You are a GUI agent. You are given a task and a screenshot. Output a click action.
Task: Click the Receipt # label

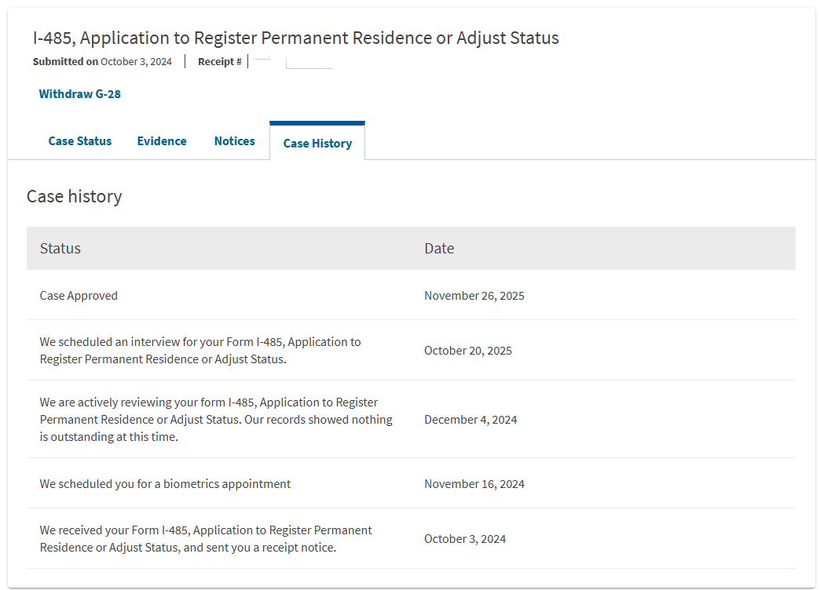[x=220, y=62]
